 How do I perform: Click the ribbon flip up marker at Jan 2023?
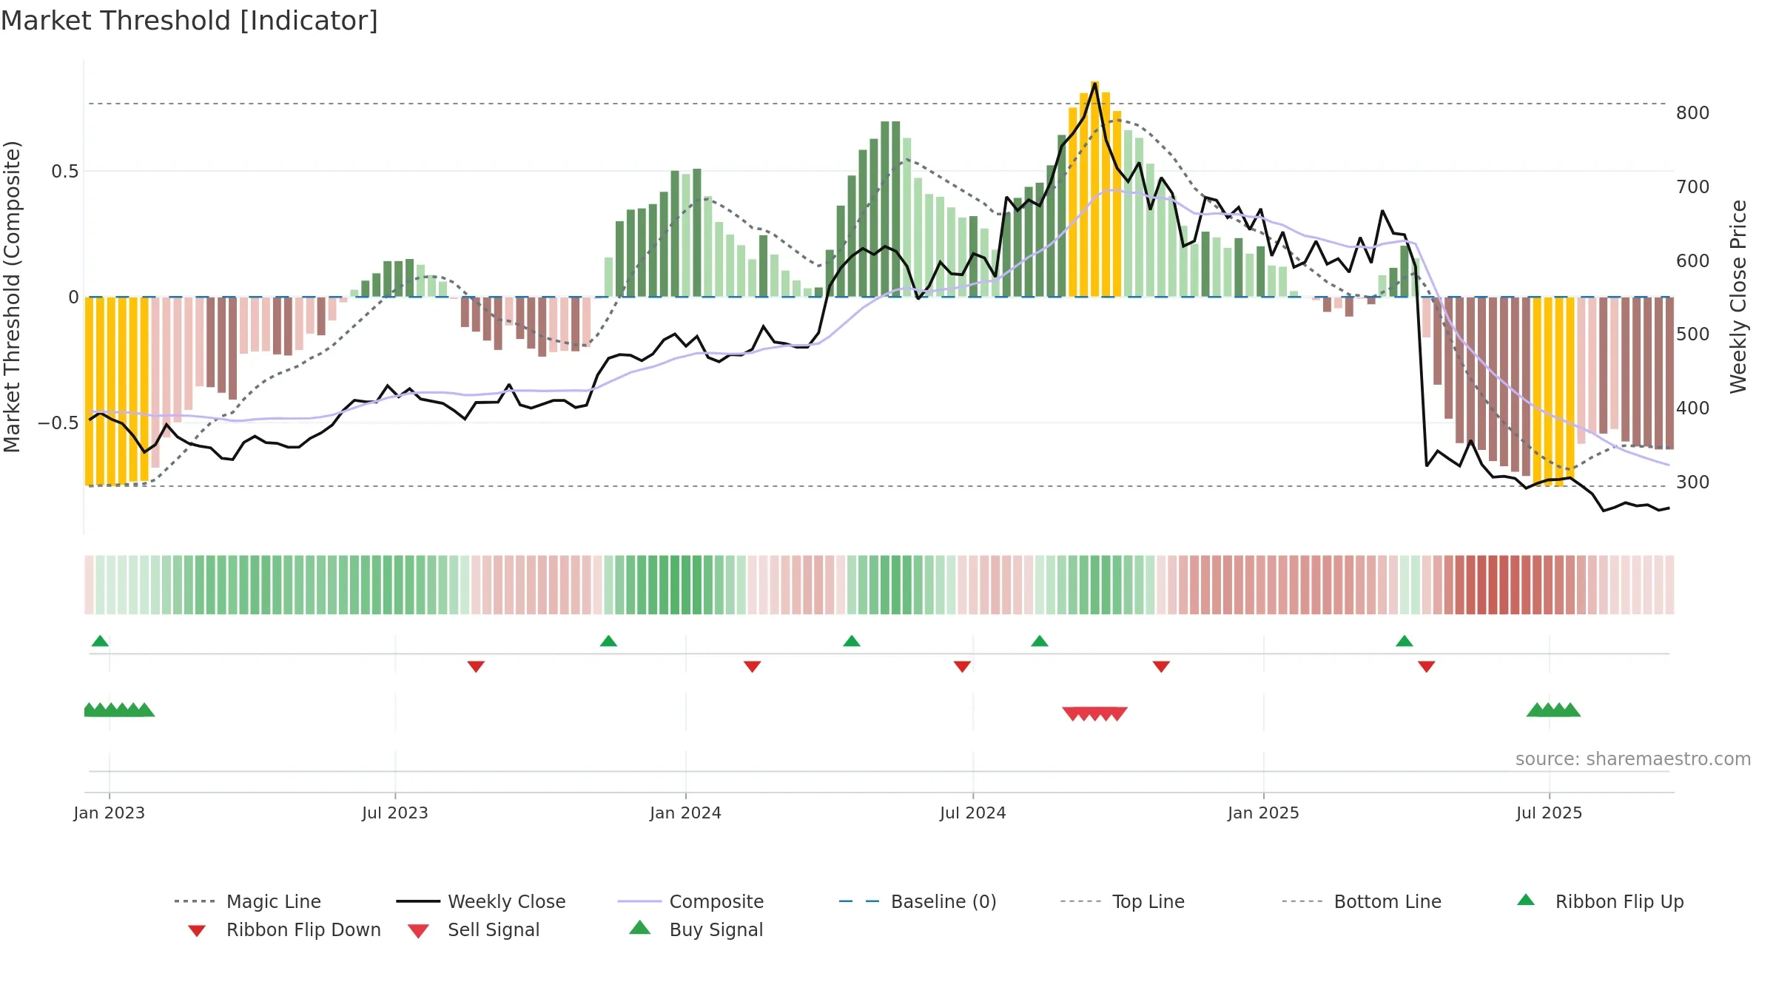[100, 641]
